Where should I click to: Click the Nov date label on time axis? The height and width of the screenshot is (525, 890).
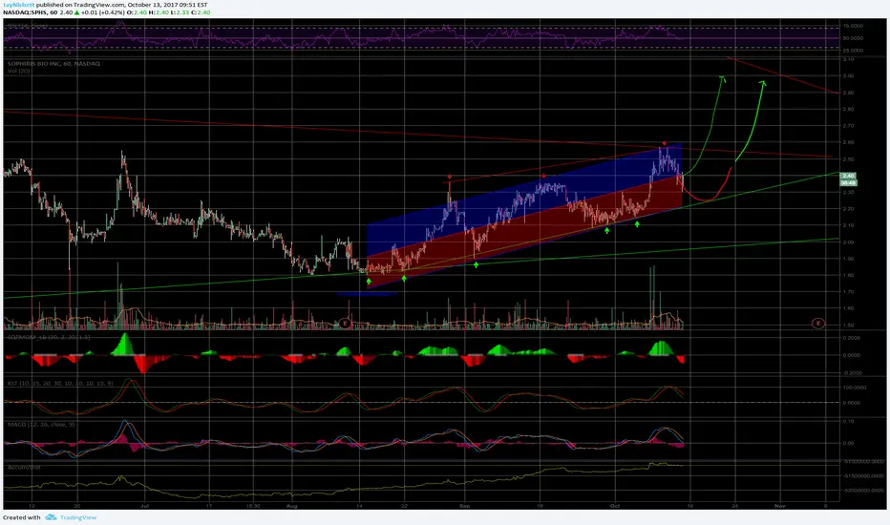tap(779, 505)
